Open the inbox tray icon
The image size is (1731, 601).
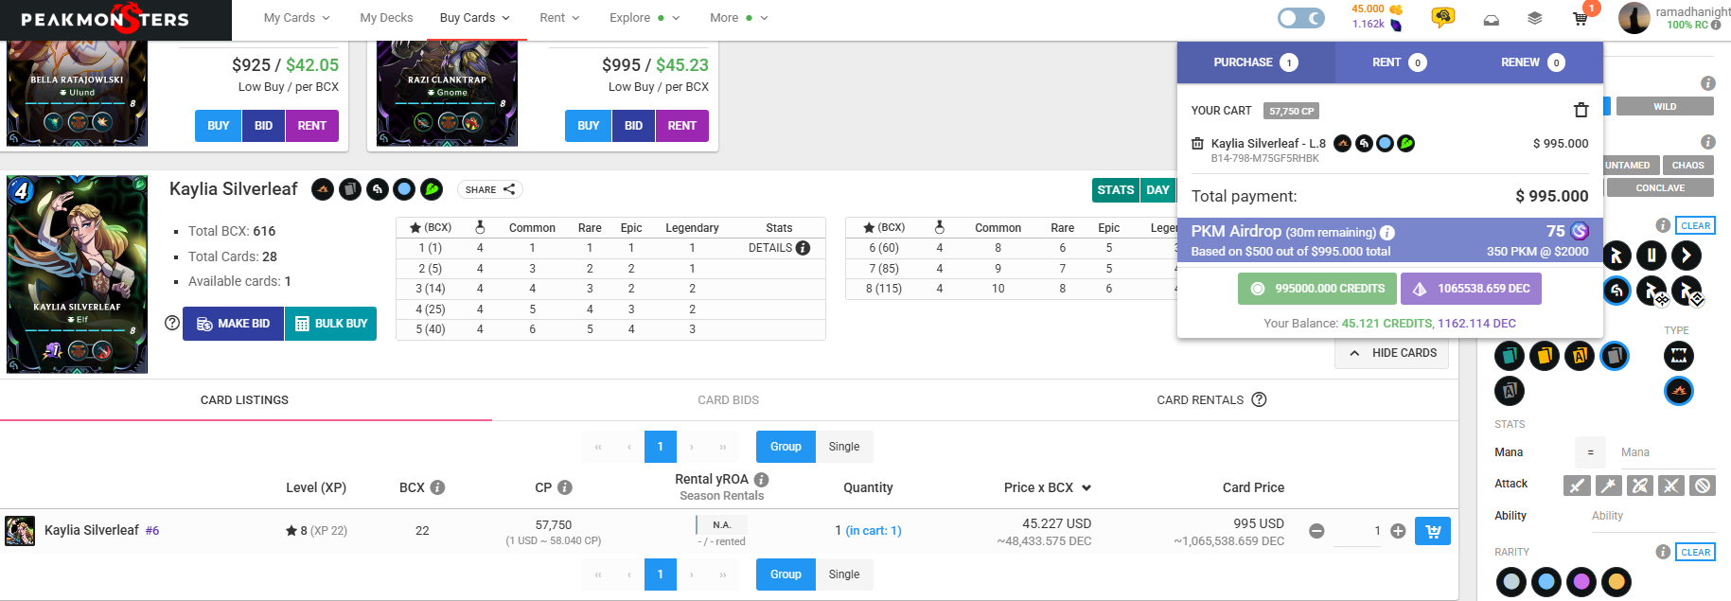(1492, 19)
